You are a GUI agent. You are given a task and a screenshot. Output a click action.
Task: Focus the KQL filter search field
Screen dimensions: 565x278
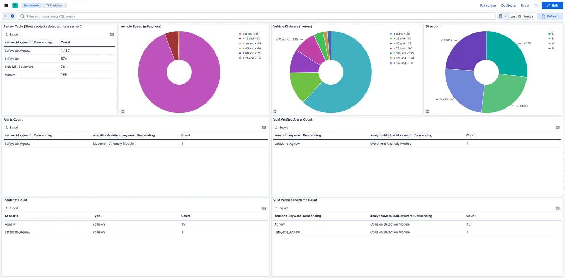click(x=257, y=16)
